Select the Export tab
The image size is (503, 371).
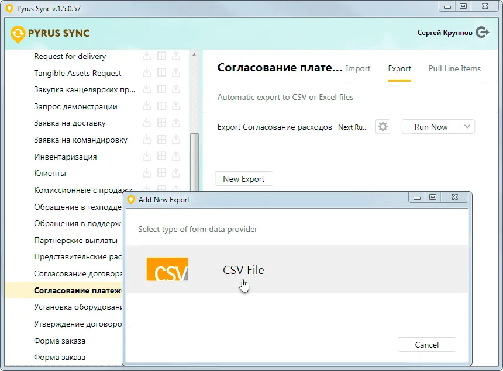pos(399,68)
